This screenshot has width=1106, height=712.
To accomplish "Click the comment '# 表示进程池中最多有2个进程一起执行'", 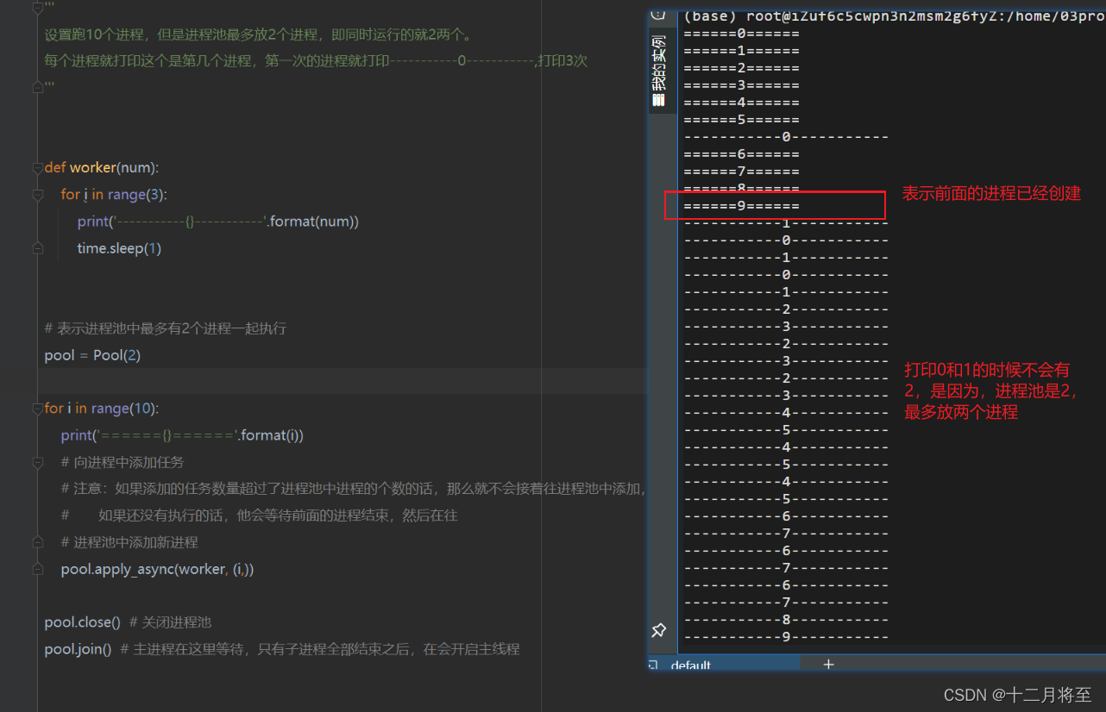I will tap(166, 328).
